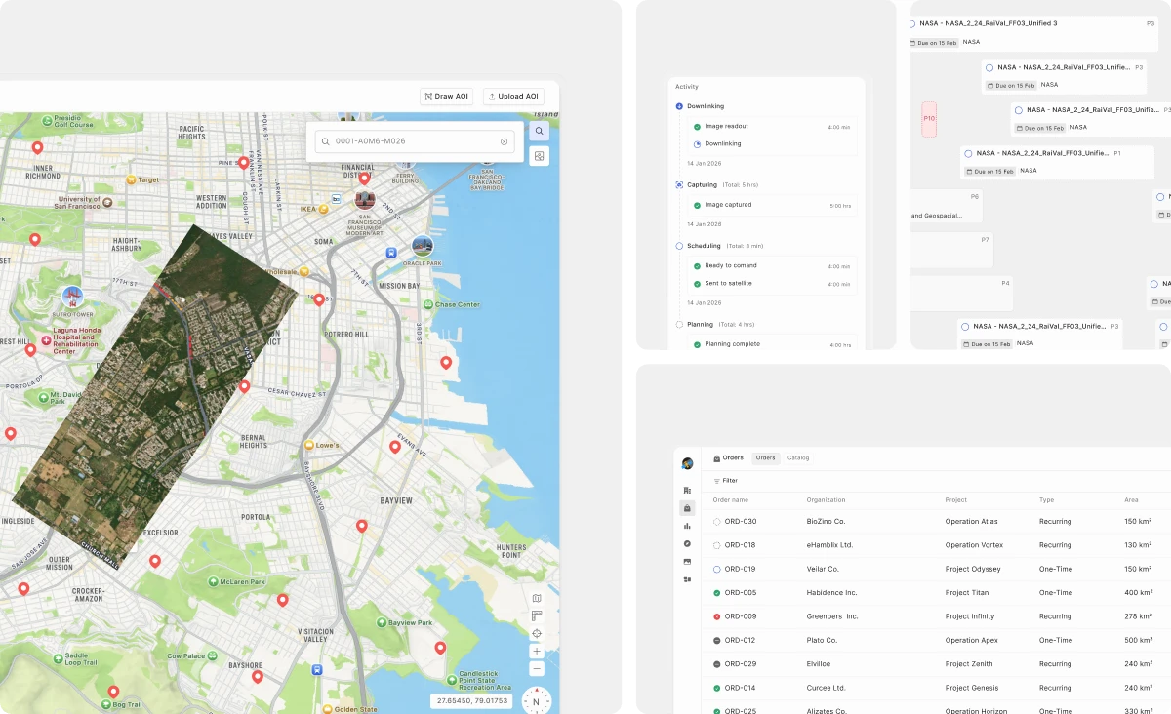Image resolution: width=1171 pixels, height=714 pixels.
Task: Switch to the Catalog tab
Action: [x=798, y=457]
